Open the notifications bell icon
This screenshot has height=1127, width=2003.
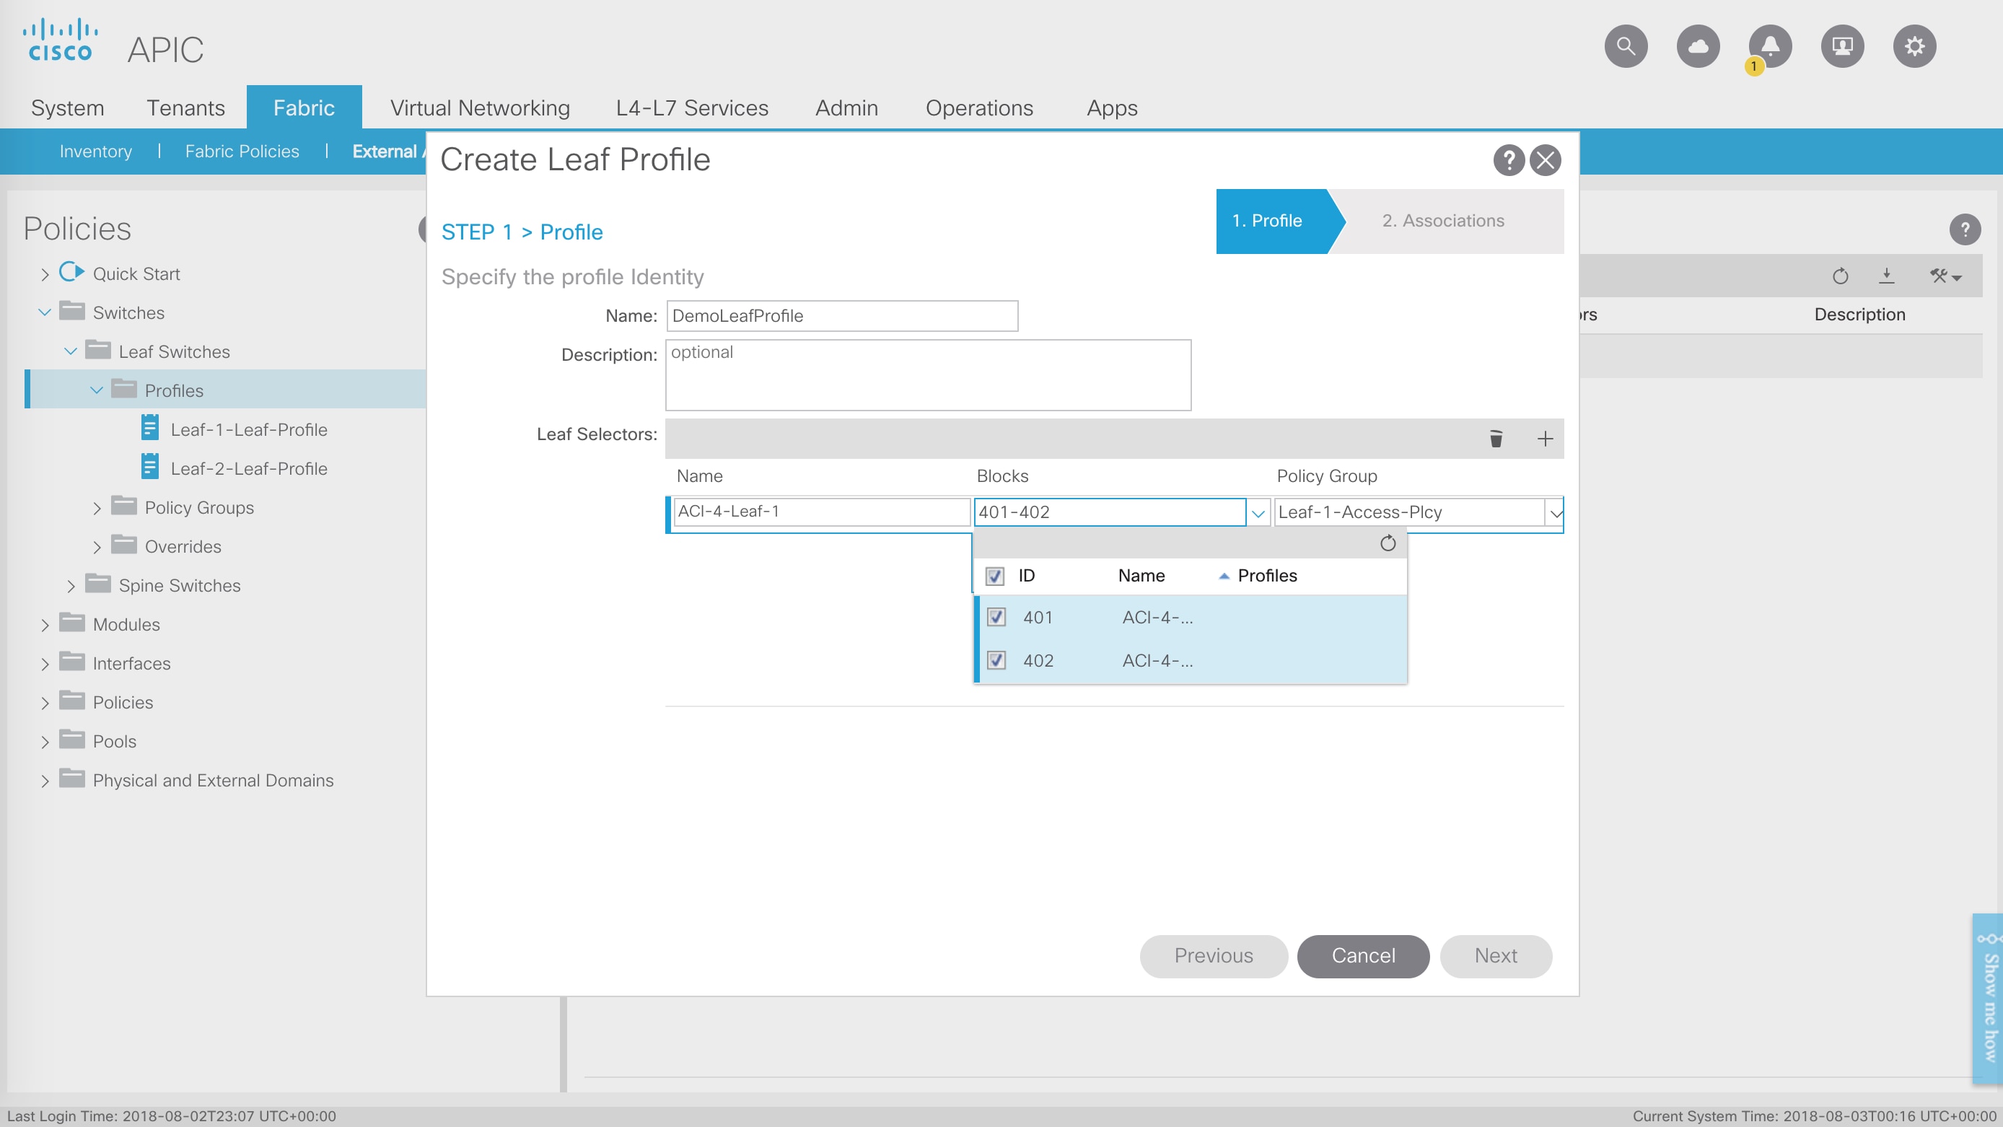pyautogui.click(x=1770, y=47)
